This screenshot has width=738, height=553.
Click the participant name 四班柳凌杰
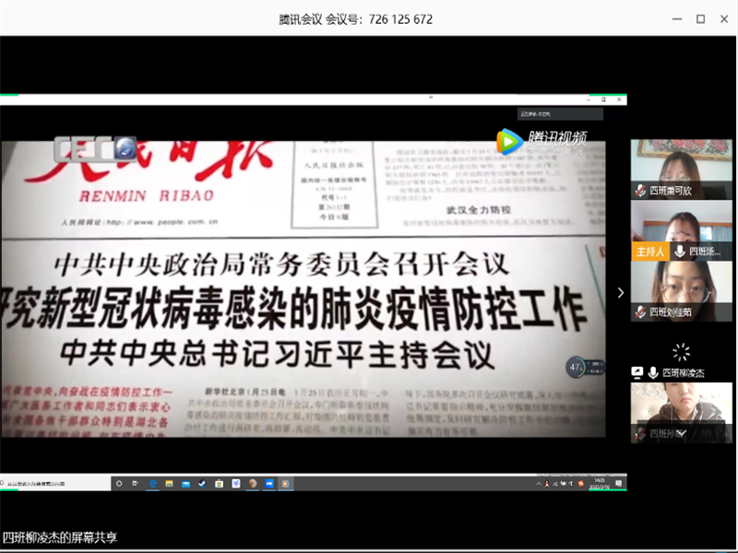pyautogui.click(x=684, y=373)
